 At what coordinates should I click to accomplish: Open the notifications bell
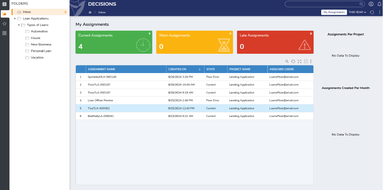pyautogui.click(x=379, y=4)
